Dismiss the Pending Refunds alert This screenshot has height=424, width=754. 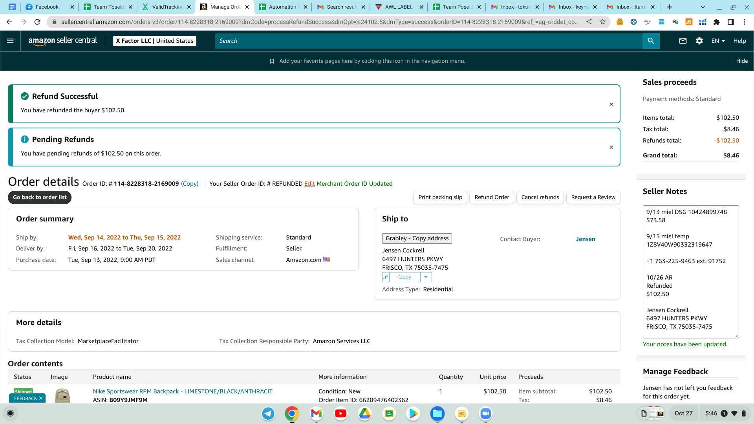(x=611, y=147)
